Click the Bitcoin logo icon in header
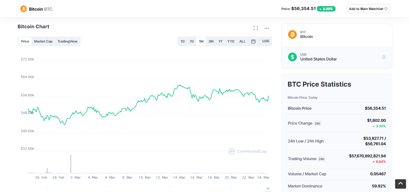 (23, 9)
